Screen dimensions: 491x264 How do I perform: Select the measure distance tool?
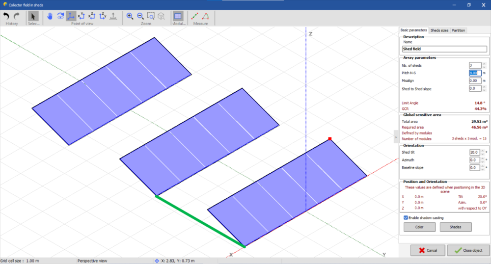[x=195, y=16]
